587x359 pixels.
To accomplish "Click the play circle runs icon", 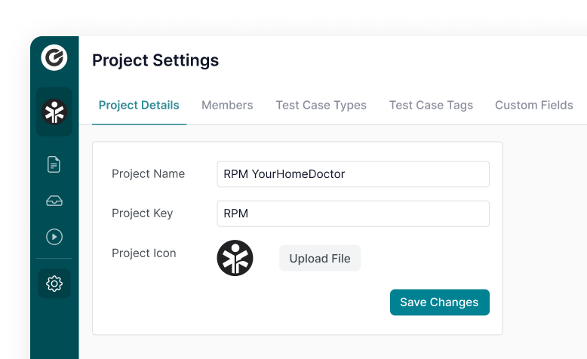I will [x=54, y=237].
